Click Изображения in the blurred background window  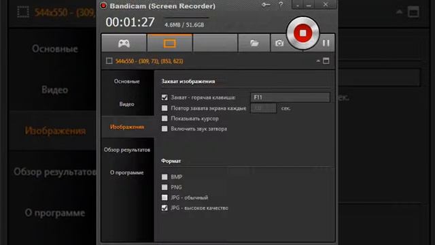pos(55,131)
